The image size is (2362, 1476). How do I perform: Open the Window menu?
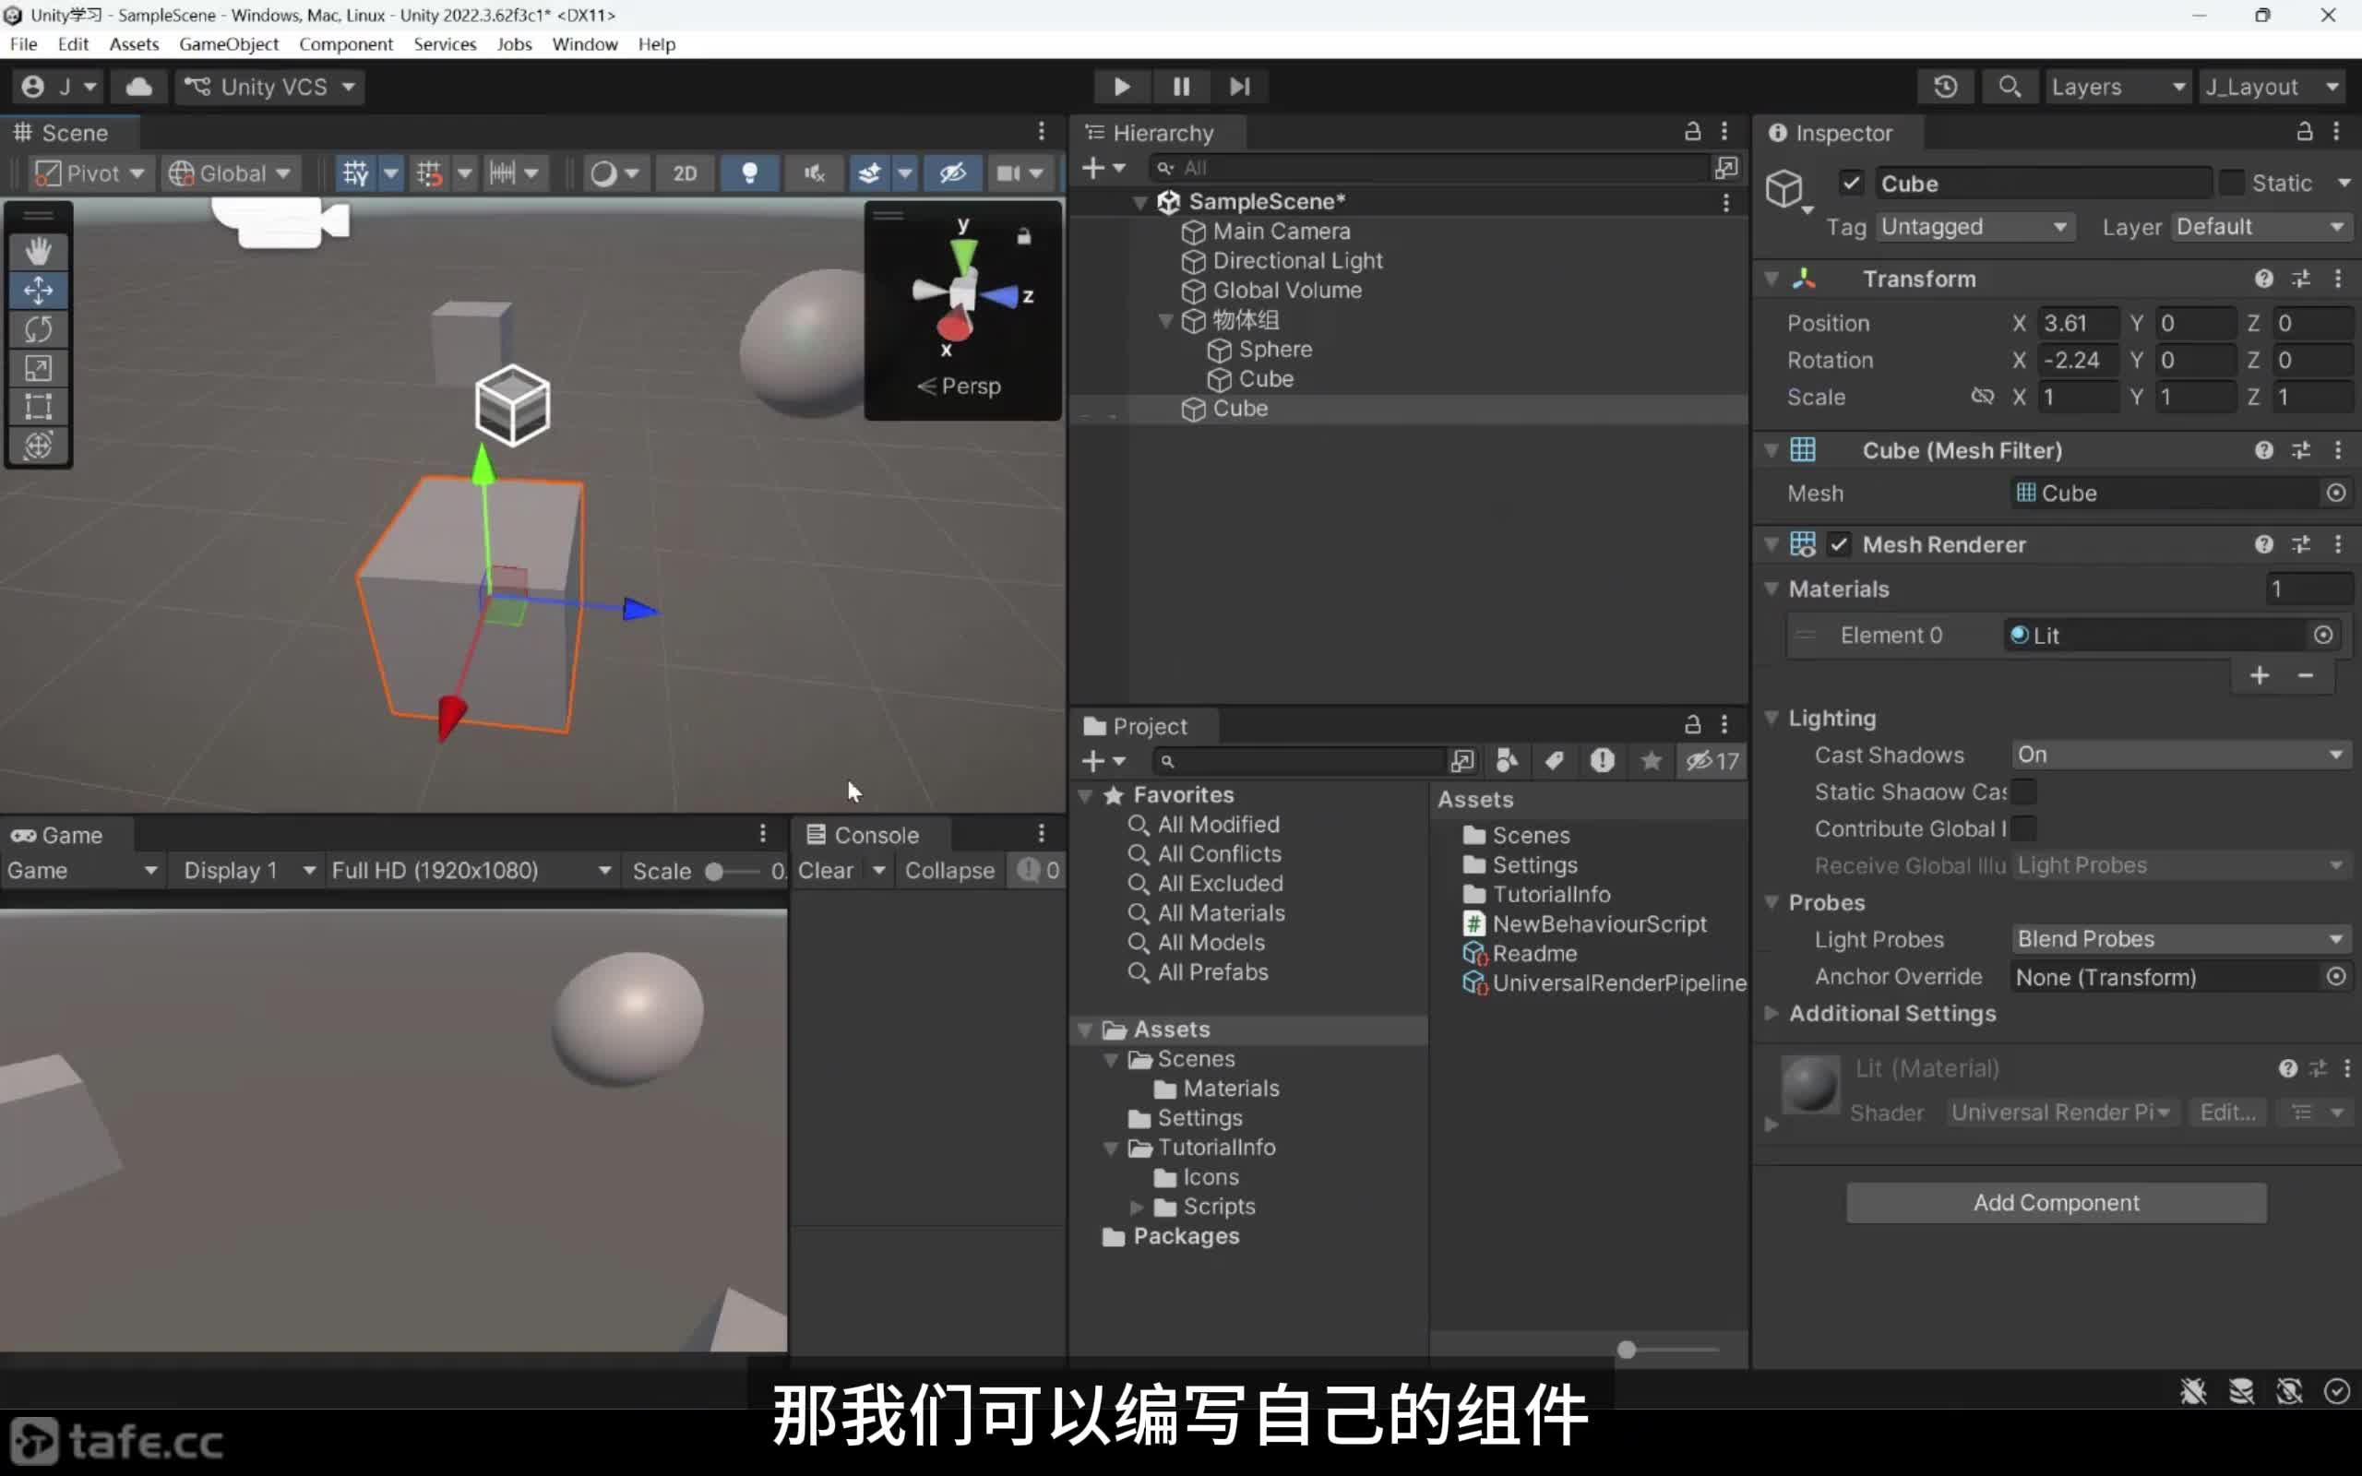pos(585,44)
